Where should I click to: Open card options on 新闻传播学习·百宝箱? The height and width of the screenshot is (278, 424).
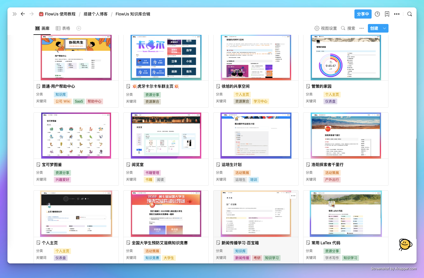[293, 195]
